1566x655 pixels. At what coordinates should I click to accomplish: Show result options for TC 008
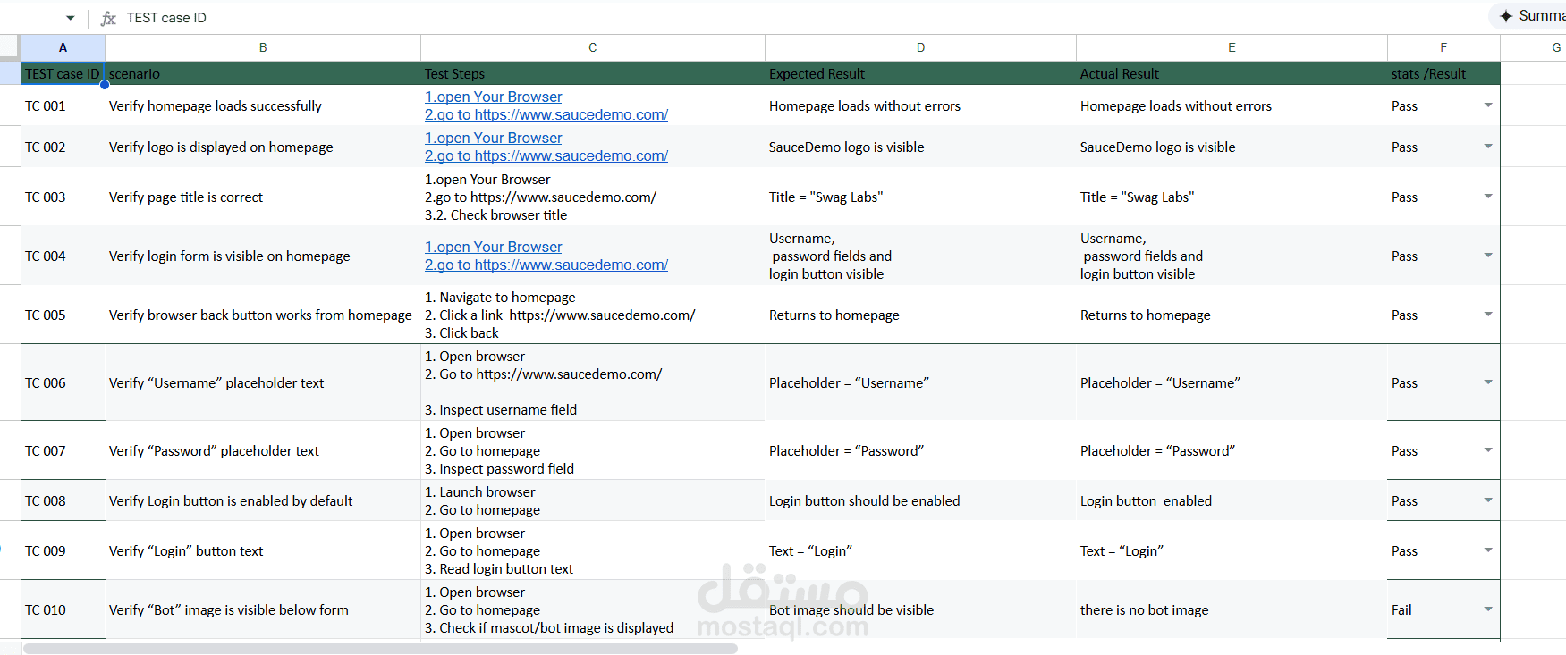point(1488,500)
